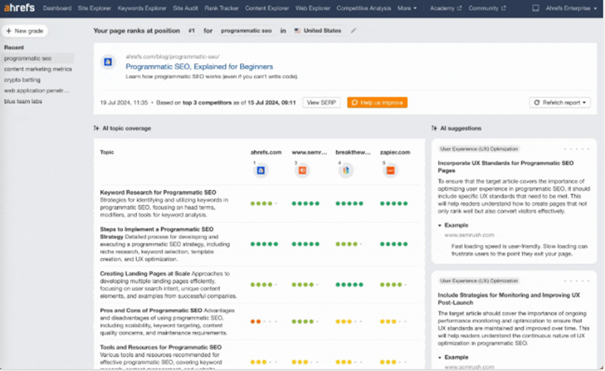Click UX Optimization tag on second suggestion
This screenshot has height=371, width=605.
(479, 281)
